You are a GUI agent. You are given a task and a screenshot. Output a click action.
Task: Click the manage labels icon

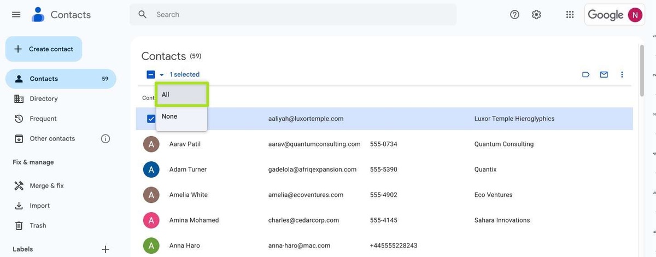586,74
